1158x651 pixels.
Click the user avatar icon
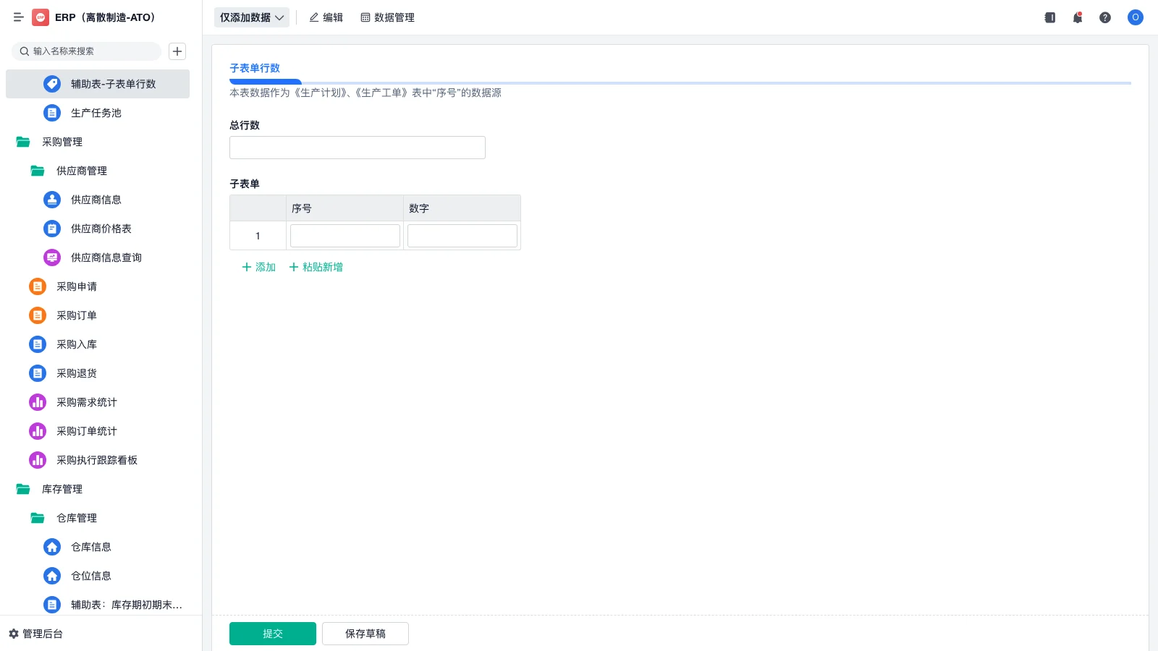(x=1135, y=17)
